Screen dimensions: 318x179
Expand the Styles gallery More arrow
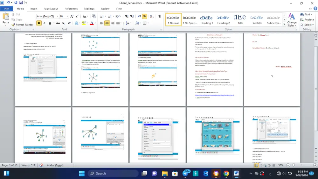click(284, 25)
